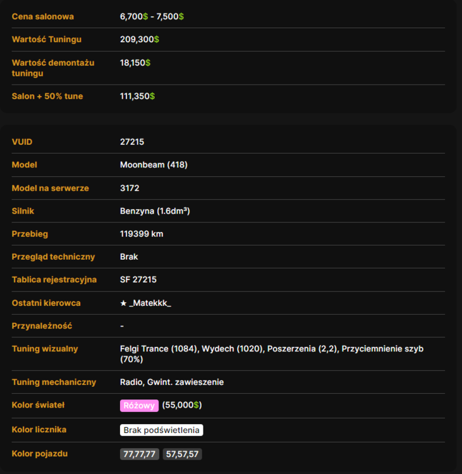The width and height of the screenshot is (462, 474).
Task: Click the pink Różowy headlight color badge
Action: [139, 405]
